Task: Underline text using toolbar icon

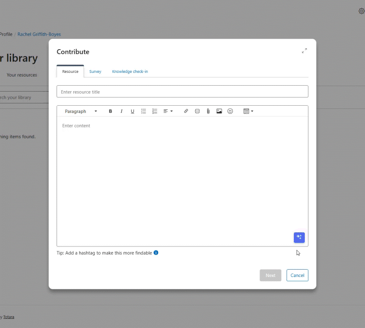Action: pos(132,111)
